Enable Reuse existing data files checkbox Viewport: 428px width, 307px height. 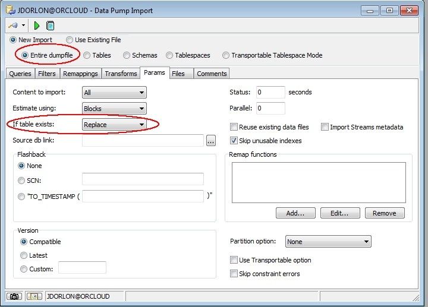point(234,127)
